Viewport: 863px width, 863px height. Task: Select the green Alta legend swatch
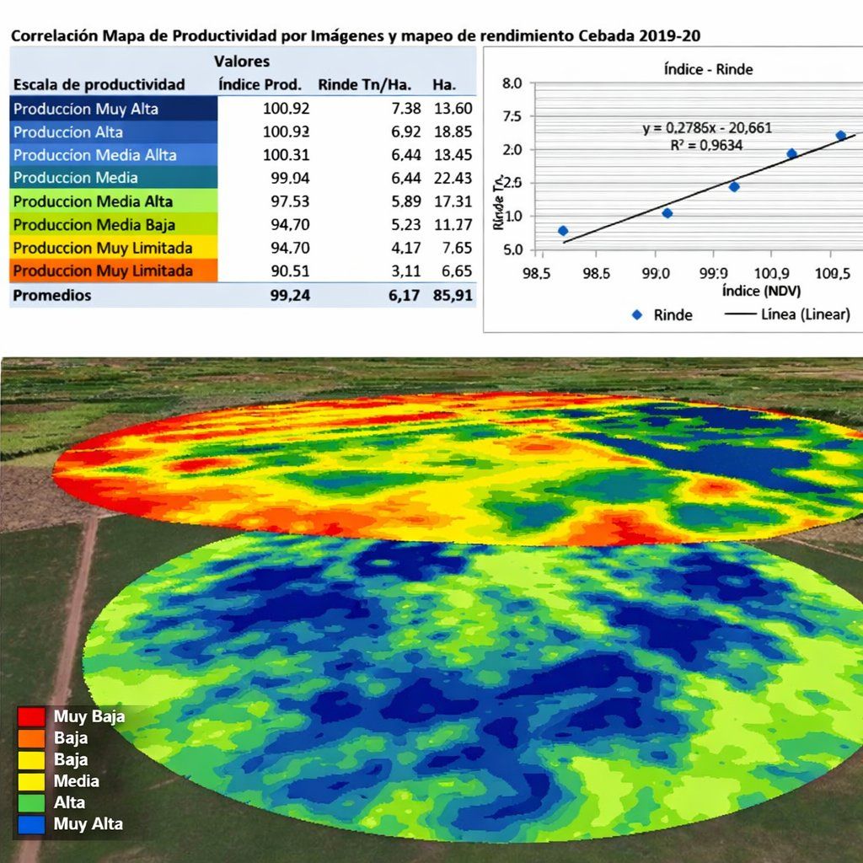(31, 803)
